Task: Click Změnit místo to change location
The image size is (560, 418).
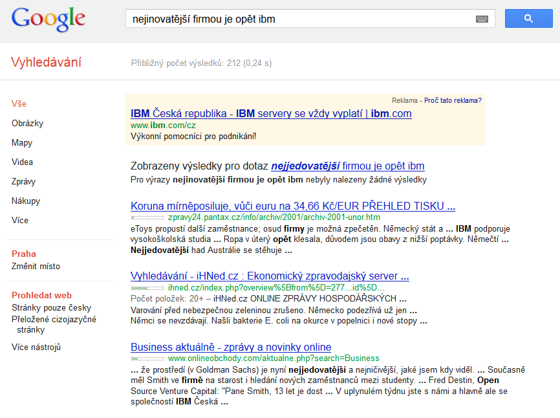Action: click(36, 266)
